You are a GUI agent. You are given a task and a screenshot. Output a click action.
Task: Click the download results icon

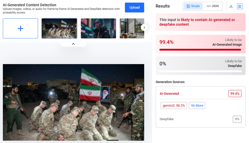point(231,6)
